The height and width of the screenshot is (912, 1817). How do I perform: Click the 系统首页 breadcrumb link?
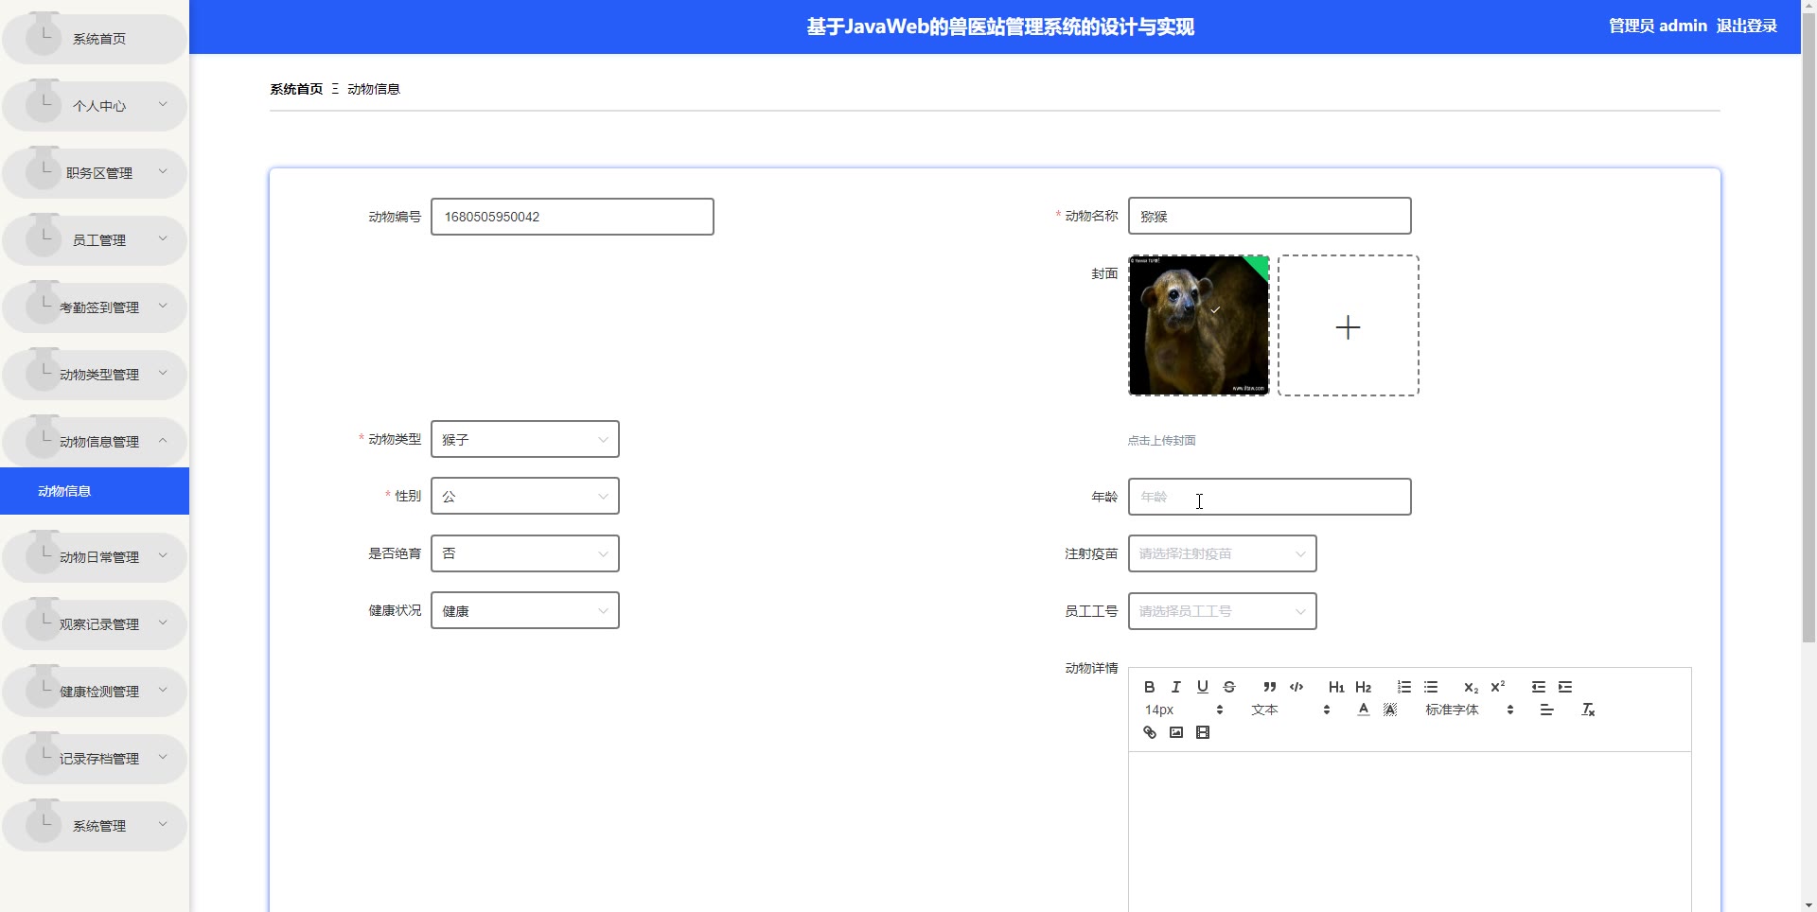[296, 89]
